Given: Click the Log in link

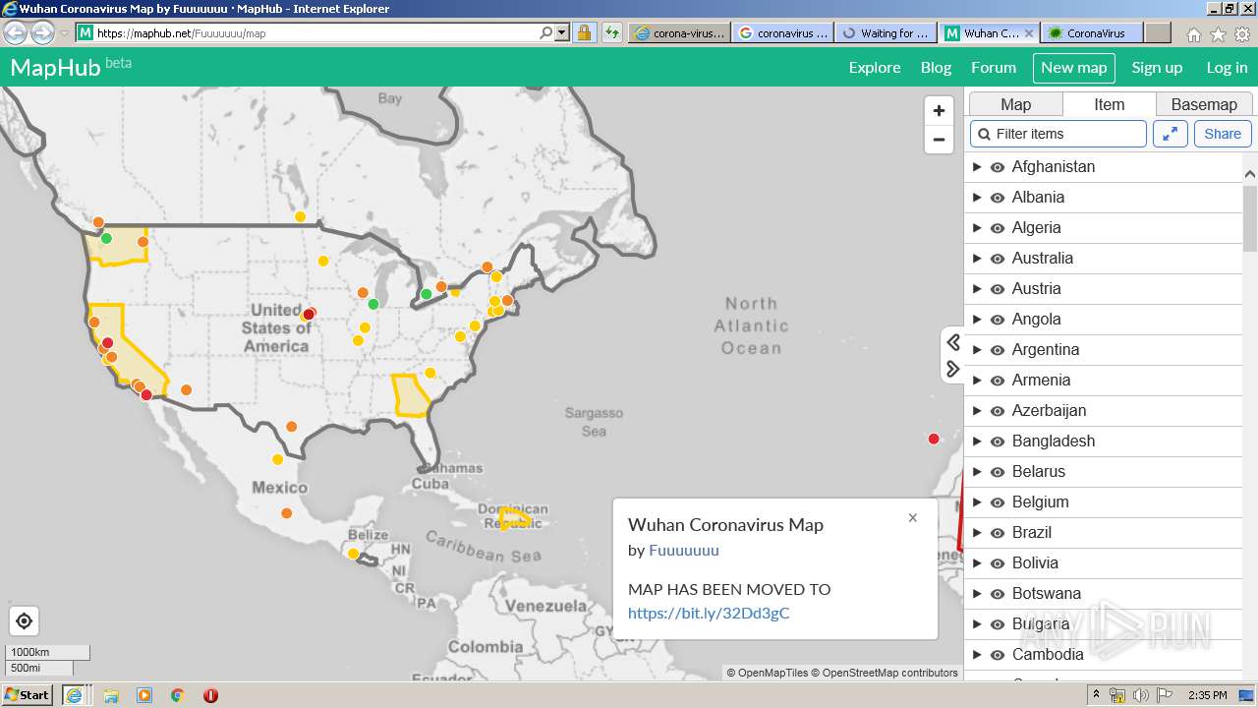Looking at the screenshot, I should [x=1227, y=68].
